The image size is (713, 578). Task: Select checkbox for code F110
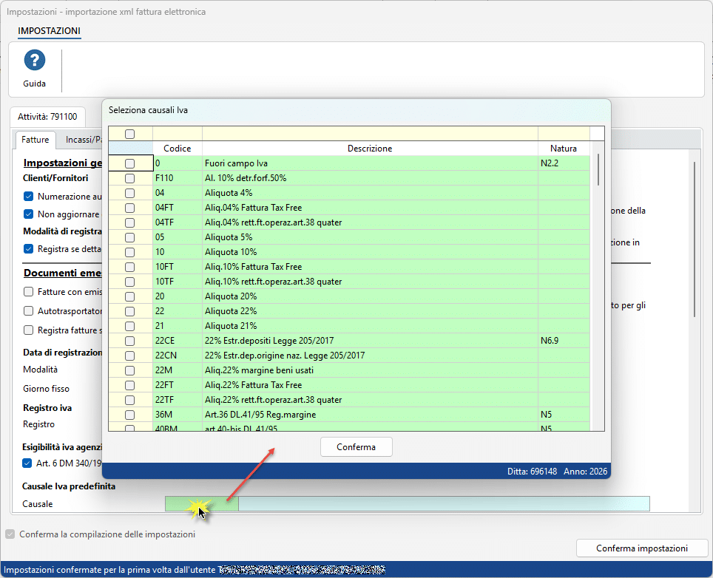(x=130, y=178)
